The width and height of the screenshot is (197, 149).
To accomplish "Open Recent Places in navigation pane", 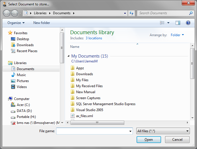I will 27,51.
